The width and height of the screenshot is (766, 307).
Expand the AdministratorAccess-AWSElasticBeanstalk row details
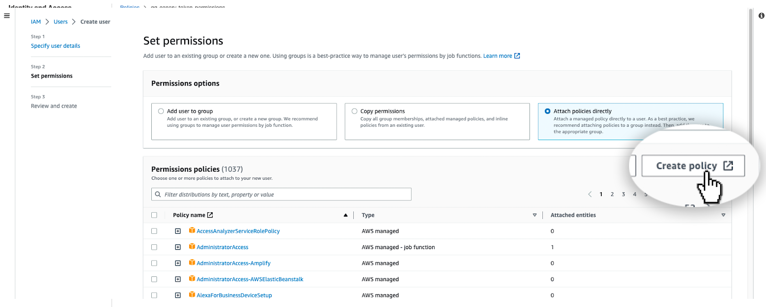pyautogui.click(x=178, y=279)
